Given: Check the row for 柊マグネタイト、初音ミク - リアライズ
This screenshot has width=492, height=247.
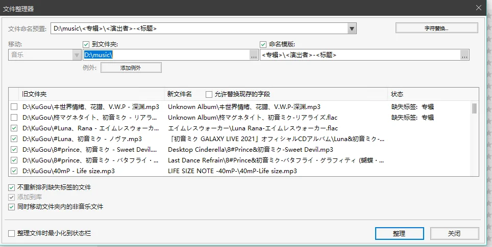Looking at the screenshot, I should click(14, 118).
